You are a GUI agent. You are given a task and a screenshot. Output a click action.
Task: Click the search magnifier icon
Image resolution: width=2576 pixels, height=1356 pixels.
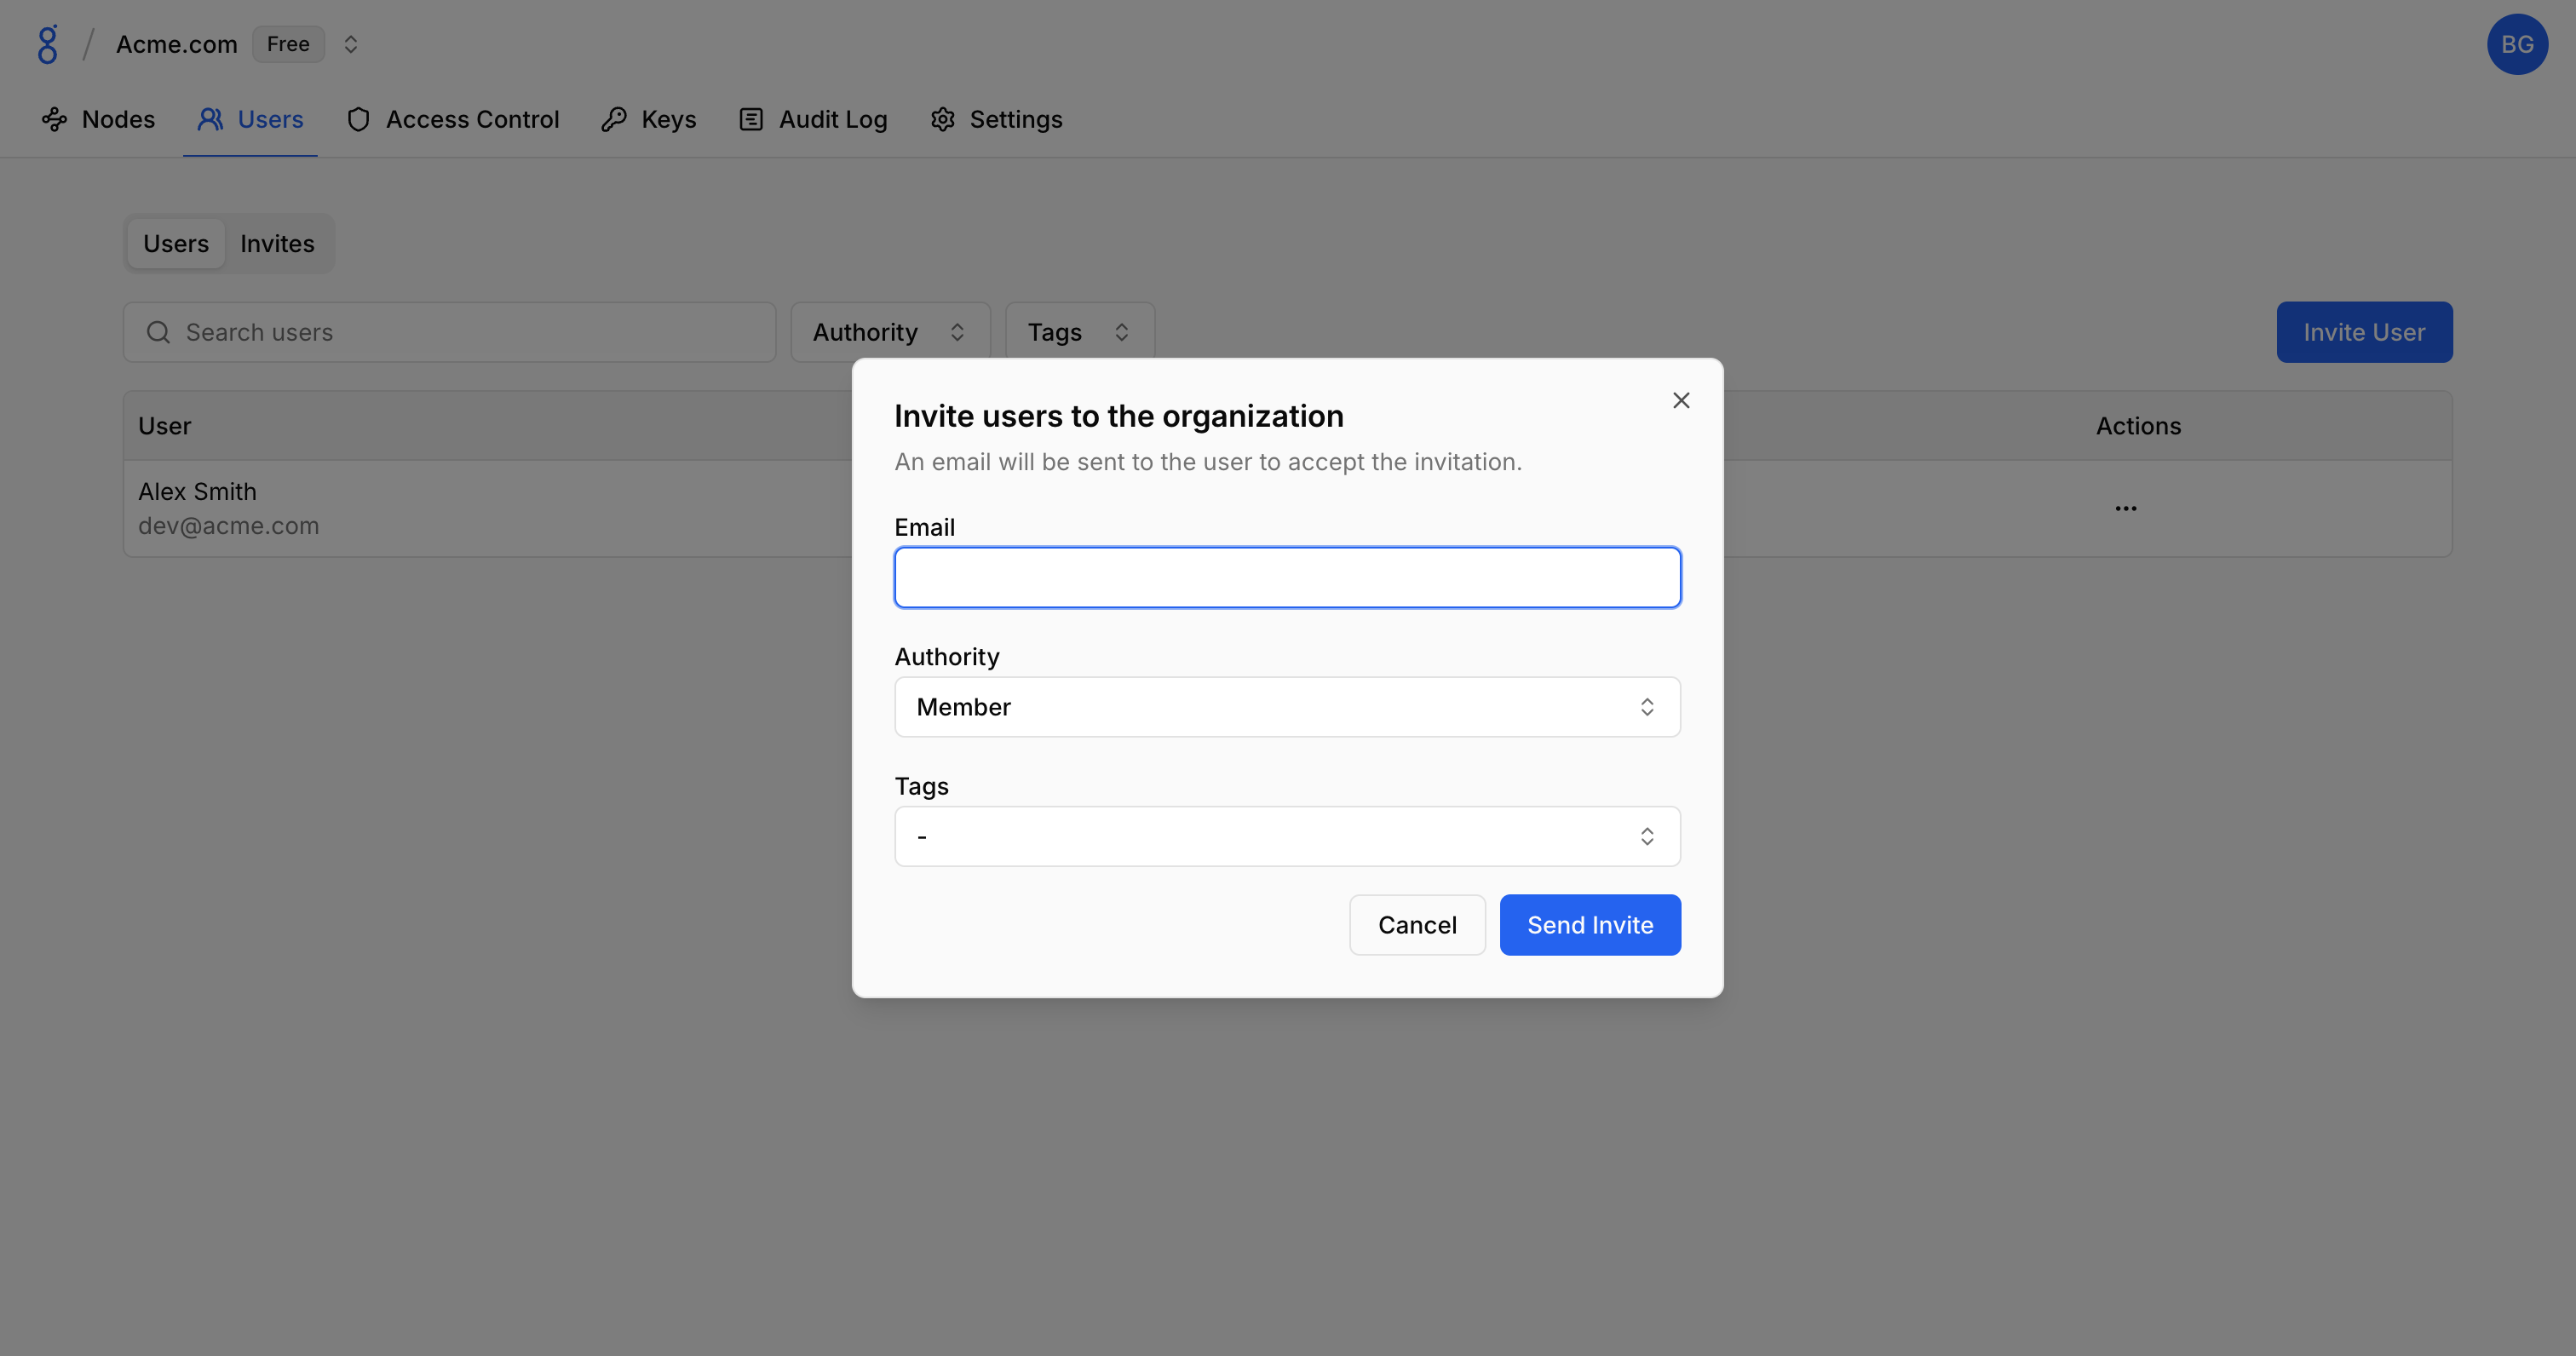[158, 332]
